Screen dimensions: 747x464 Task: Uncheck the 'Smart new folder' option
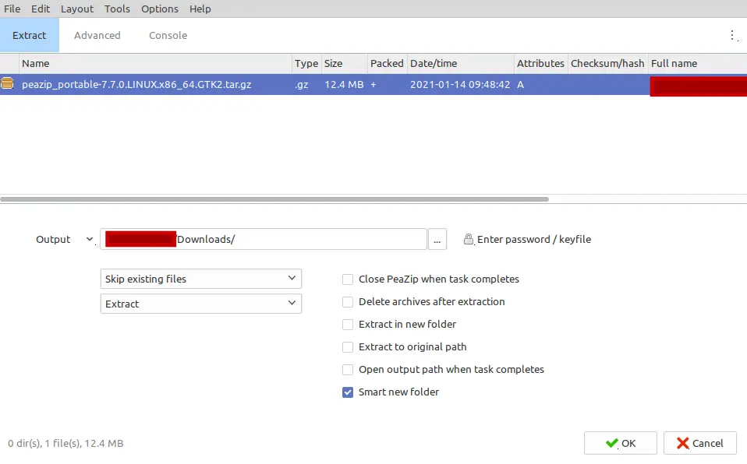pyautogui.click(x=349, y=392)
